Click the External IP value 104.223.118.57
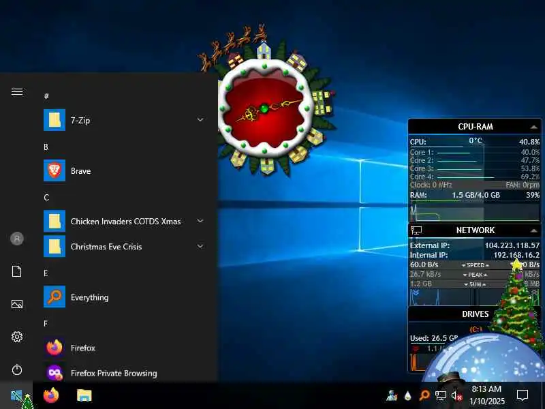This screenshot has width=545, height=409. 512,245
